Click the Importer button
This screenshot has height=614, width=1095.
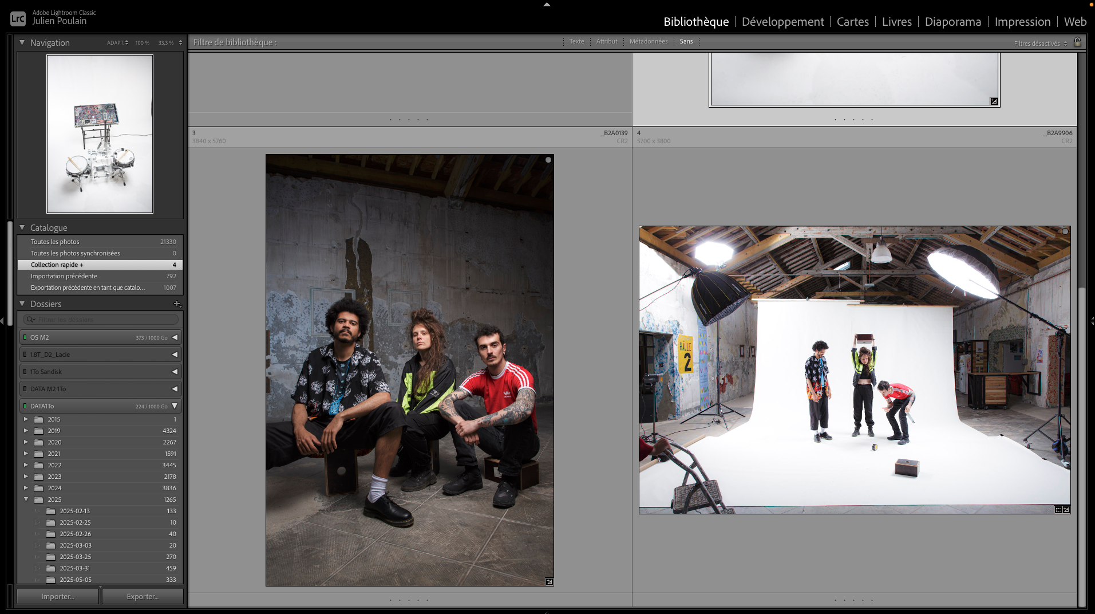[57, 596]
